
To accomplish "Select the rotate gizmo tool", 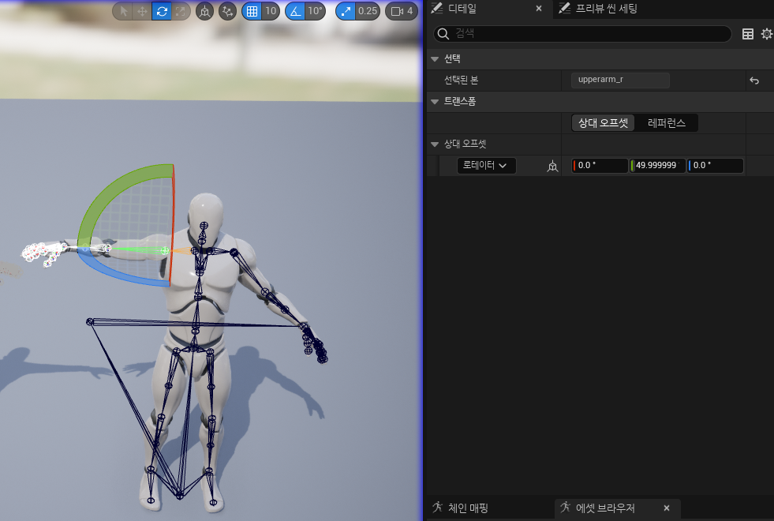I will click(x=162, y=11).
